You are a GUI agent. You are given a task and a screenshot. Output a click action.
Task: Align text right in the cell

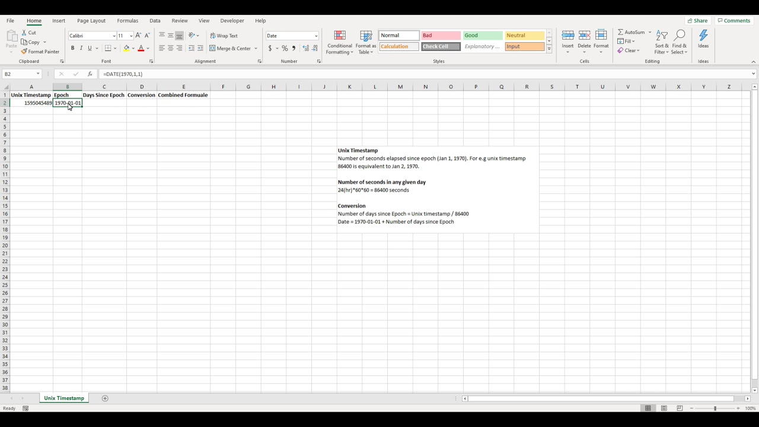pyautogui.click(x=179, y=48)
